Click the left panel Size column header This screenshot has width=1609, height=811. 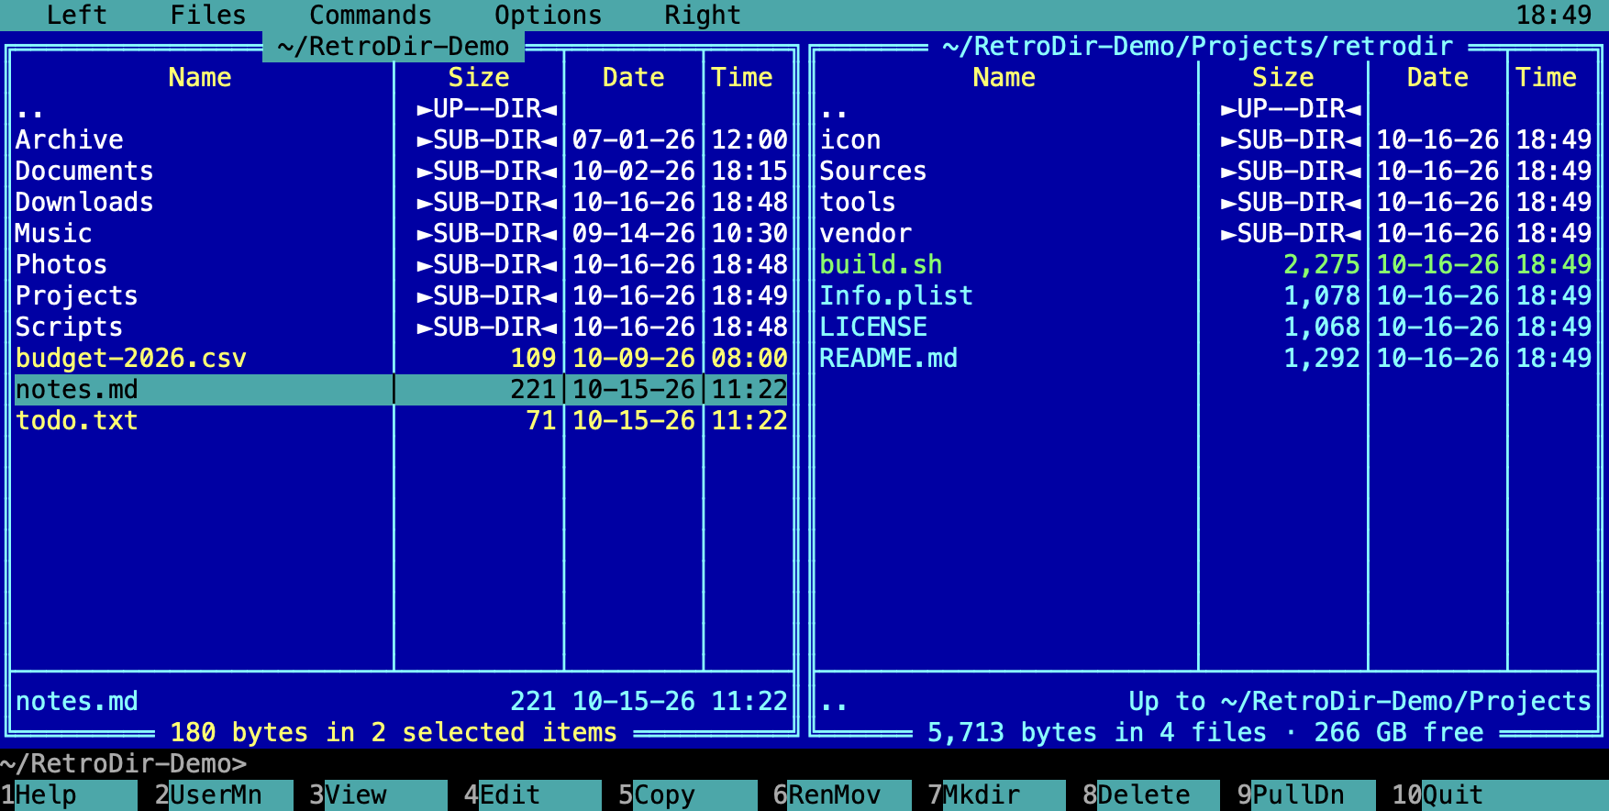[479, 78]
